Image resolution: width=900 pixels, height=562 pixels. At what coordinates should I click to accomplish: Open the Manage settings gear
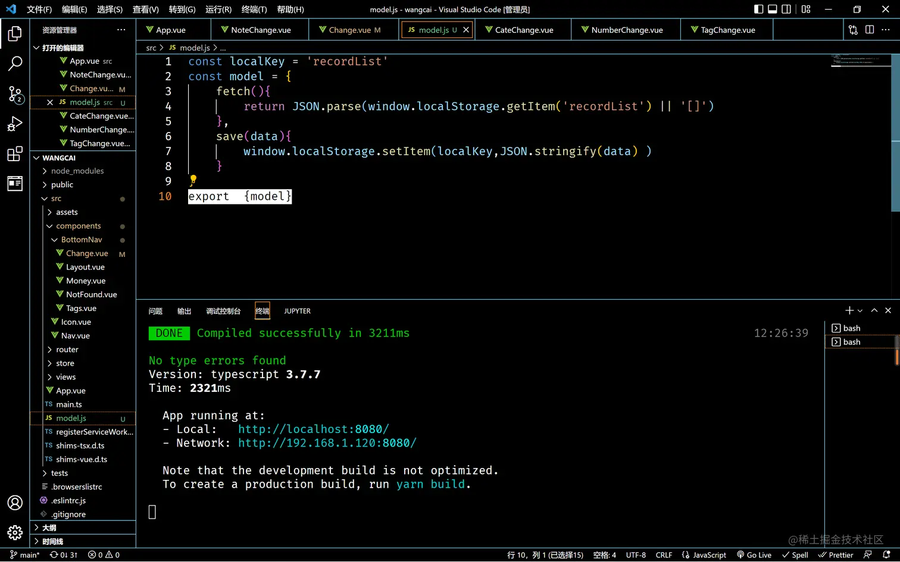[15, 532]
